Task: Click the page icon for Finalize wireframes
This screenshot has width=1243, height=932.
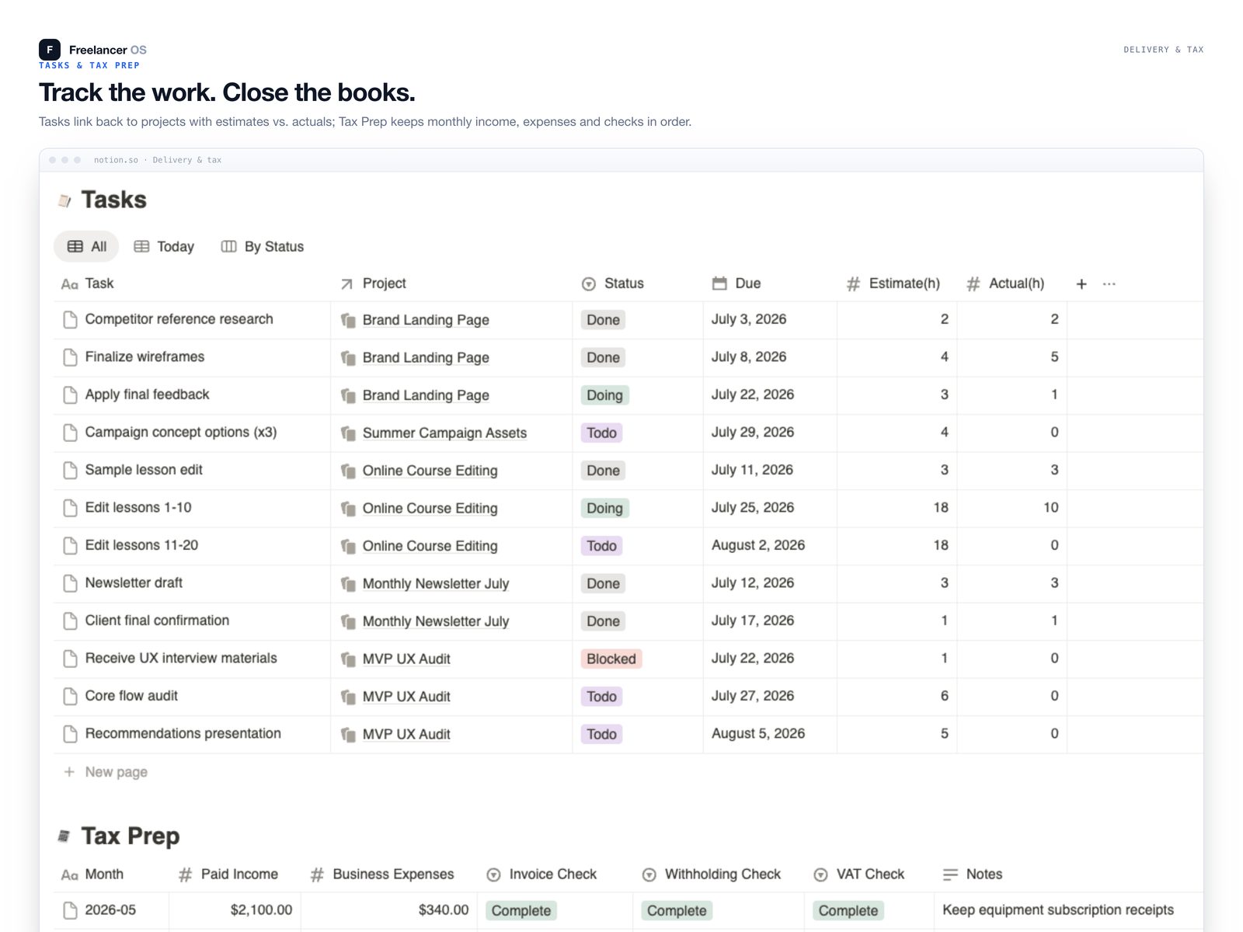Action: (x=70, y=357)
